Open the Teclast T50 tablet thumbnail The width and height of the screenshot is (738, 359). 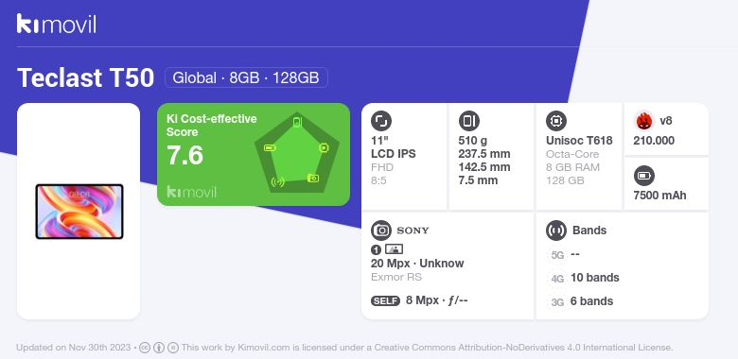(79, 212)
